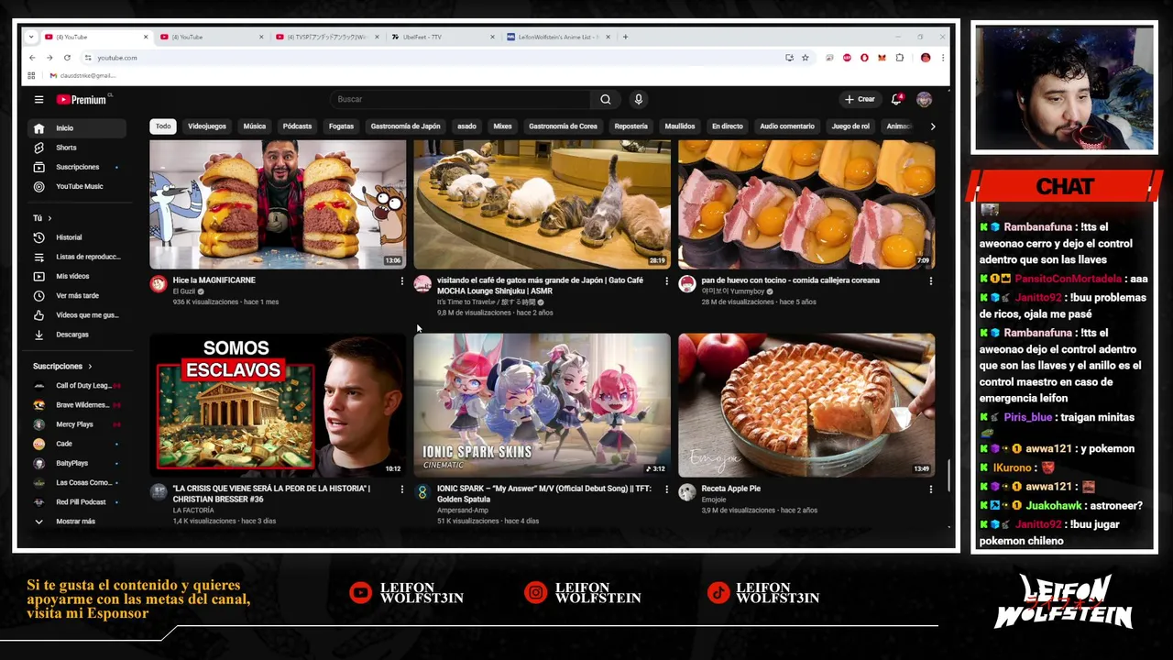This screenshot has height=660, width=1173.
Task: Open Historial in the sidebar
Action: (x=77, y=237)
